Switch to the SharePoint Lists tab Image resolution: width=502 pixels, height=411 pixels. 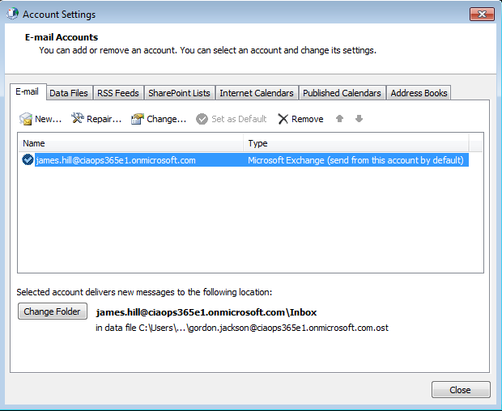(x=179, y=93)
